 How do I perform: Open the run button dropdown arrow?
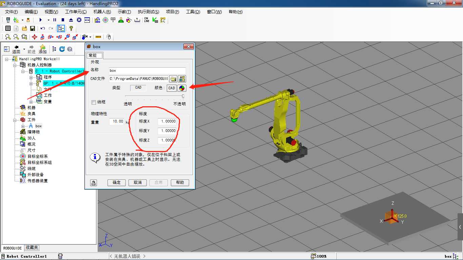click(x=48, y=20)
